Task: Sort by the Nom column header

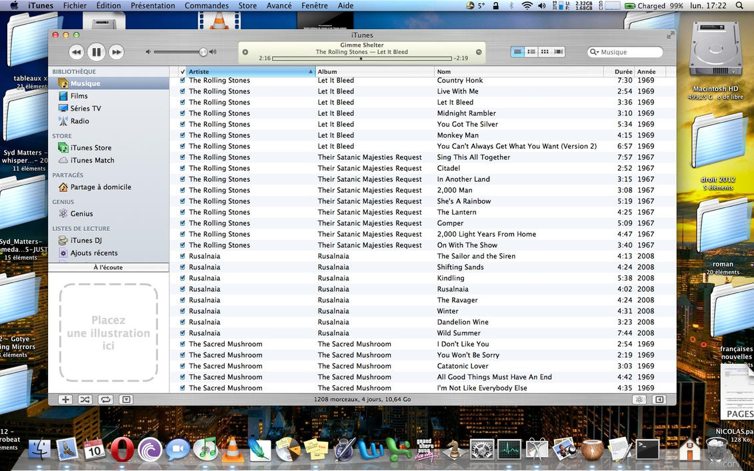Action: tap(519, 71)
